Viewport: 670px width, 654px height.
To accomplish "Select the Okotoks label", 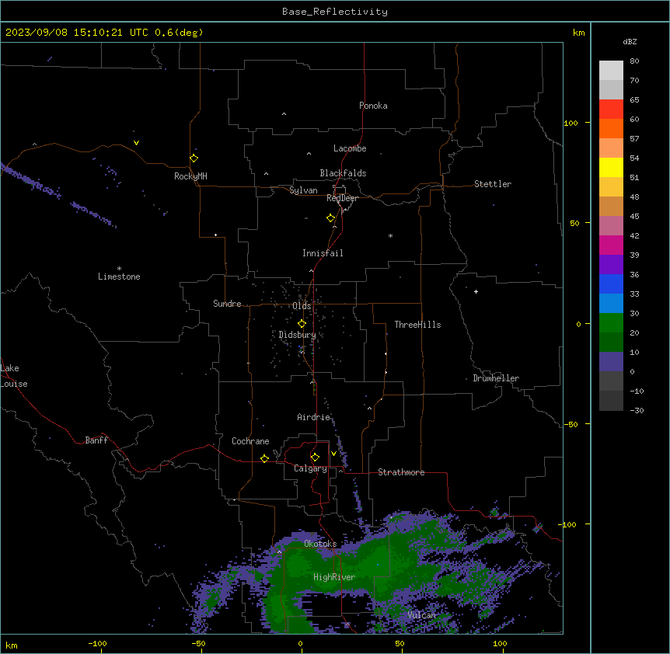I will (x=320, y=544).
